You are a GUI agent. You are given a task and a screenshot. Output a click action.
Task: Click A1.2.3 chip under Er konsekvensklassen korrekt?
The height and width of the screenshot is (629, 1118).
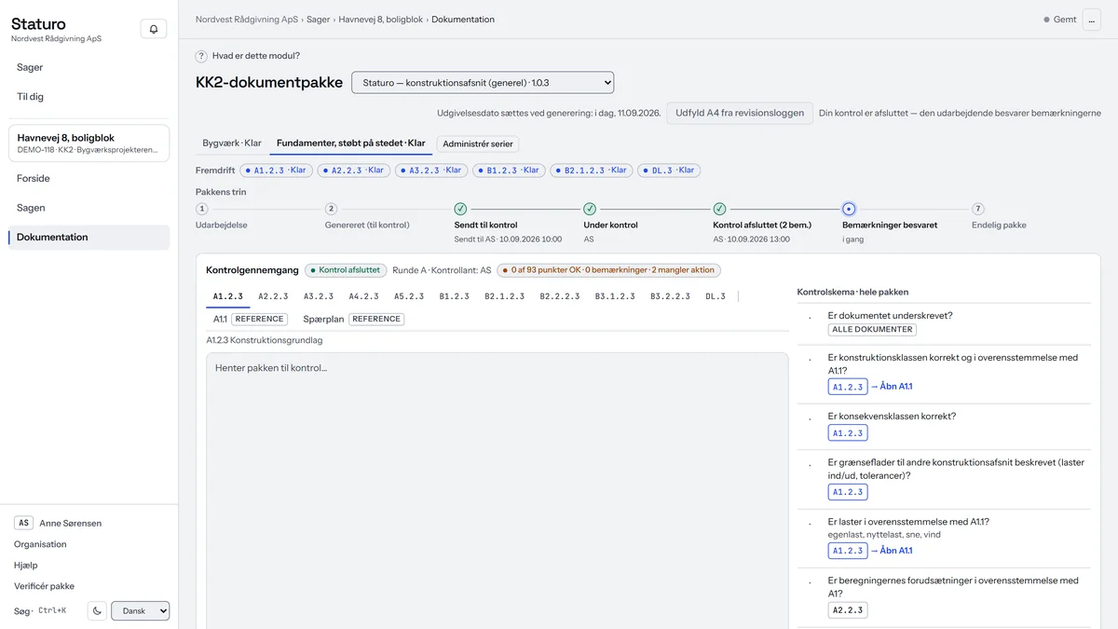tap(848, 433)
